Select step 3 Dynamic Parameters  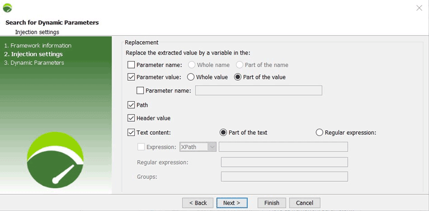[34, 63]
